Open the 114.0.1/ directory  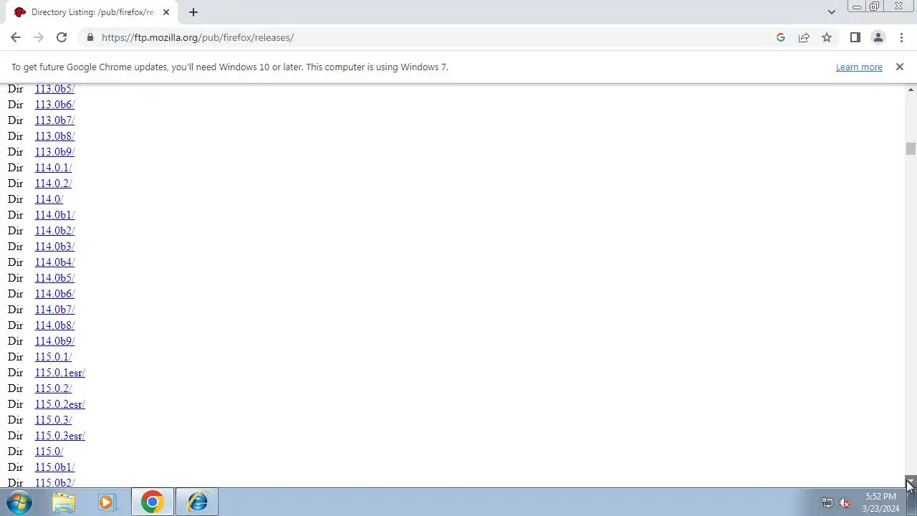(53, 168)
